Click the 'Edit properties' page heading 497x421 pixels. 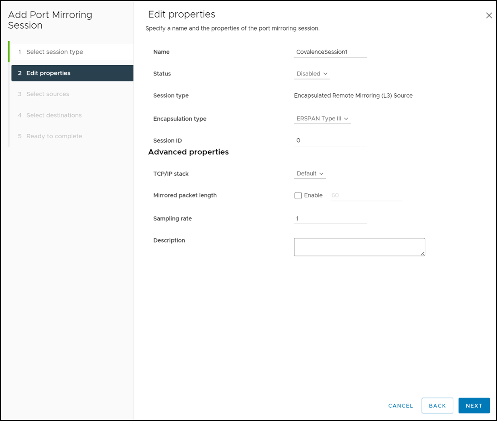[x=182, y=15]
